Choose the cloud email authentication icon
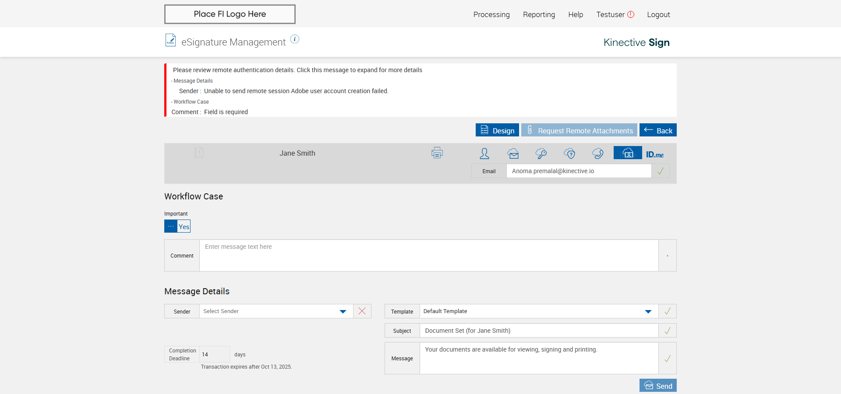Image resolution: width=841 pixels, height=394 pixels. tap(513, 153)
